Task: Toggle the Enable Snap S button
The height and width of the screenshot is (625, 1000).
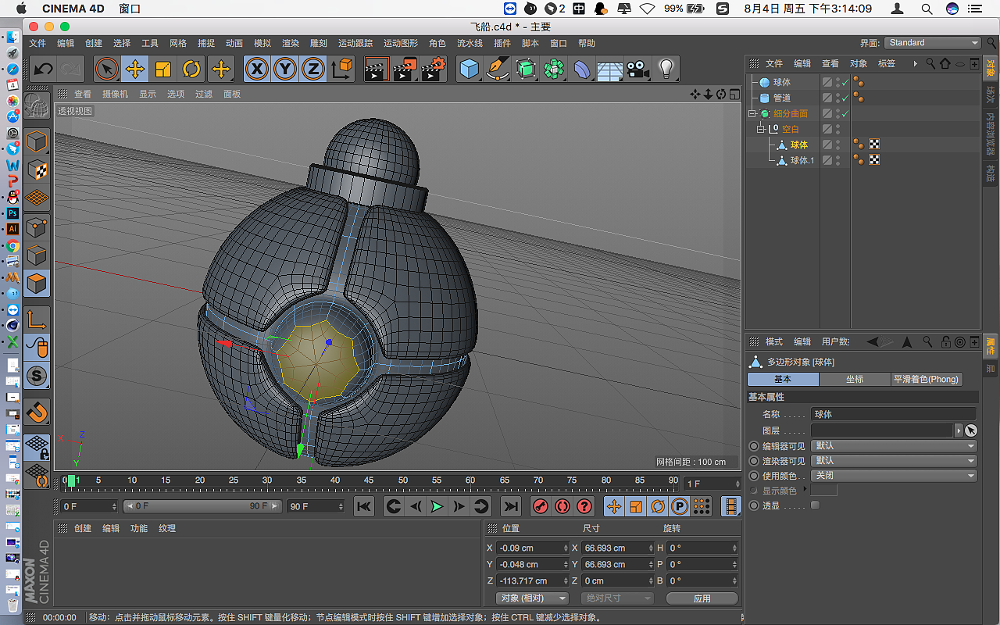Action: click(37, 376)
